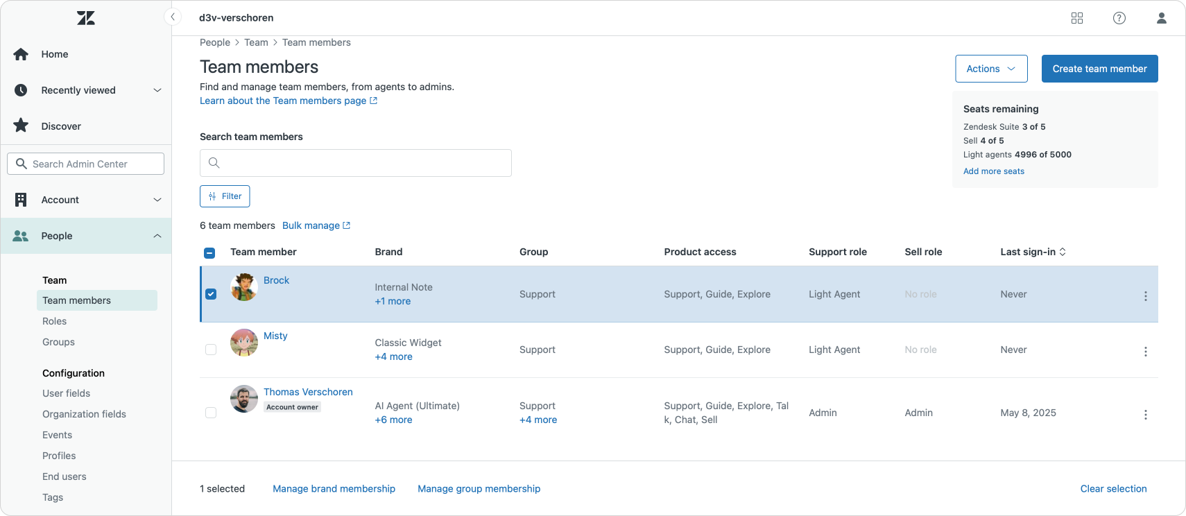Expand the Account section
The width and height of the screenshot is (1186, 516).
click(157, 200)
